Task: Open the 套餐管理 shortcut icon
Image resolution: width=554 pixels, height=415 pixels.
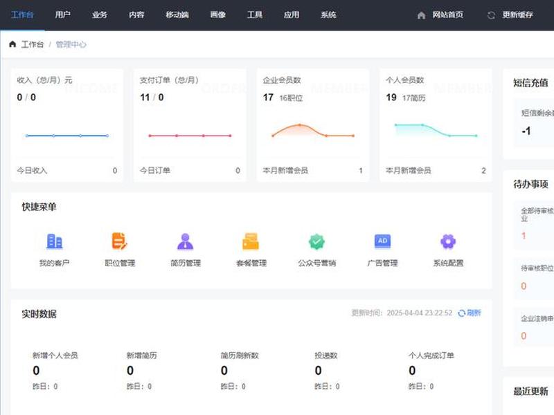Action: pyautogui.click(x=251, y=241)
